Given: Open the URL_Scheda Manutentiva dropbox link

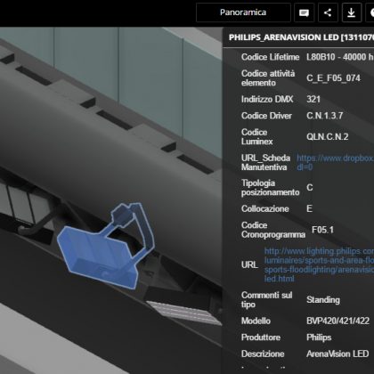Looking at the screenshot, I should (x=335, y=163).
